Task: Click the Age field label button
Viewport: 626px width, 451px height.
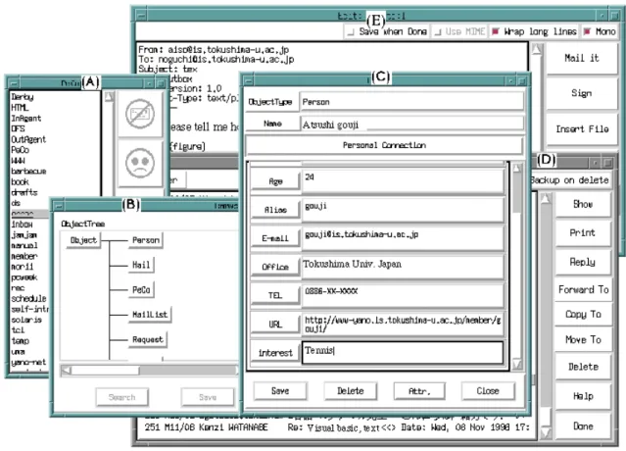Action: [x=275, y=181]
